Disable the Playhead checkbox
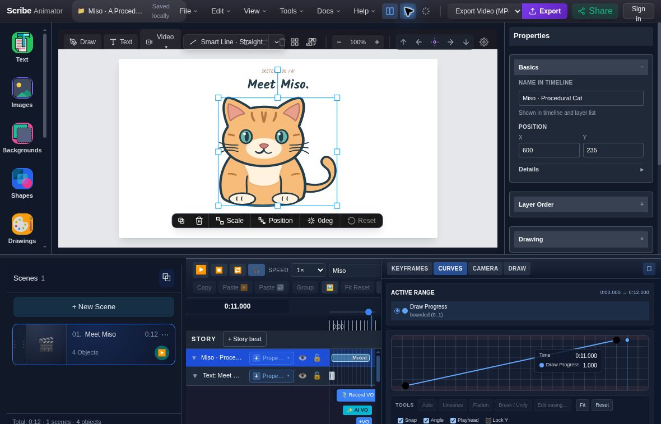This screenshot has height=424, width=661. coord(453,421)
